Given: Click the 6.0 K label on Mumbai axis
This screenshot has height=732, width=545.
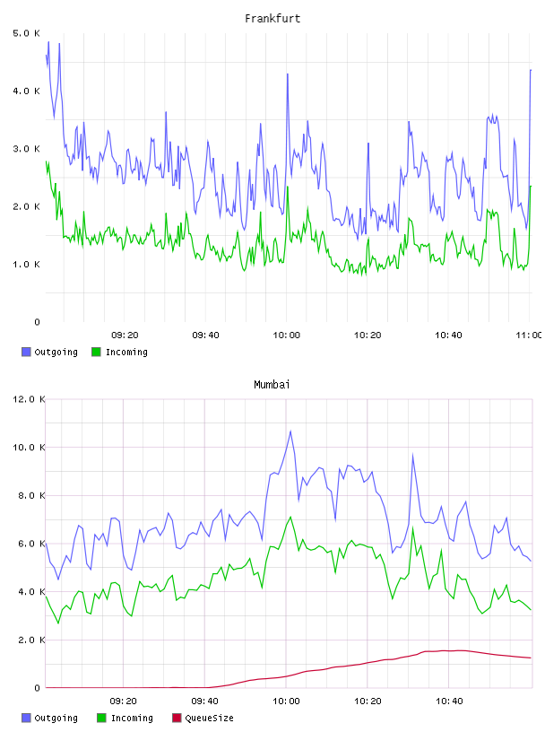Looking at the screenshot, I should click(x=31, y=544).
